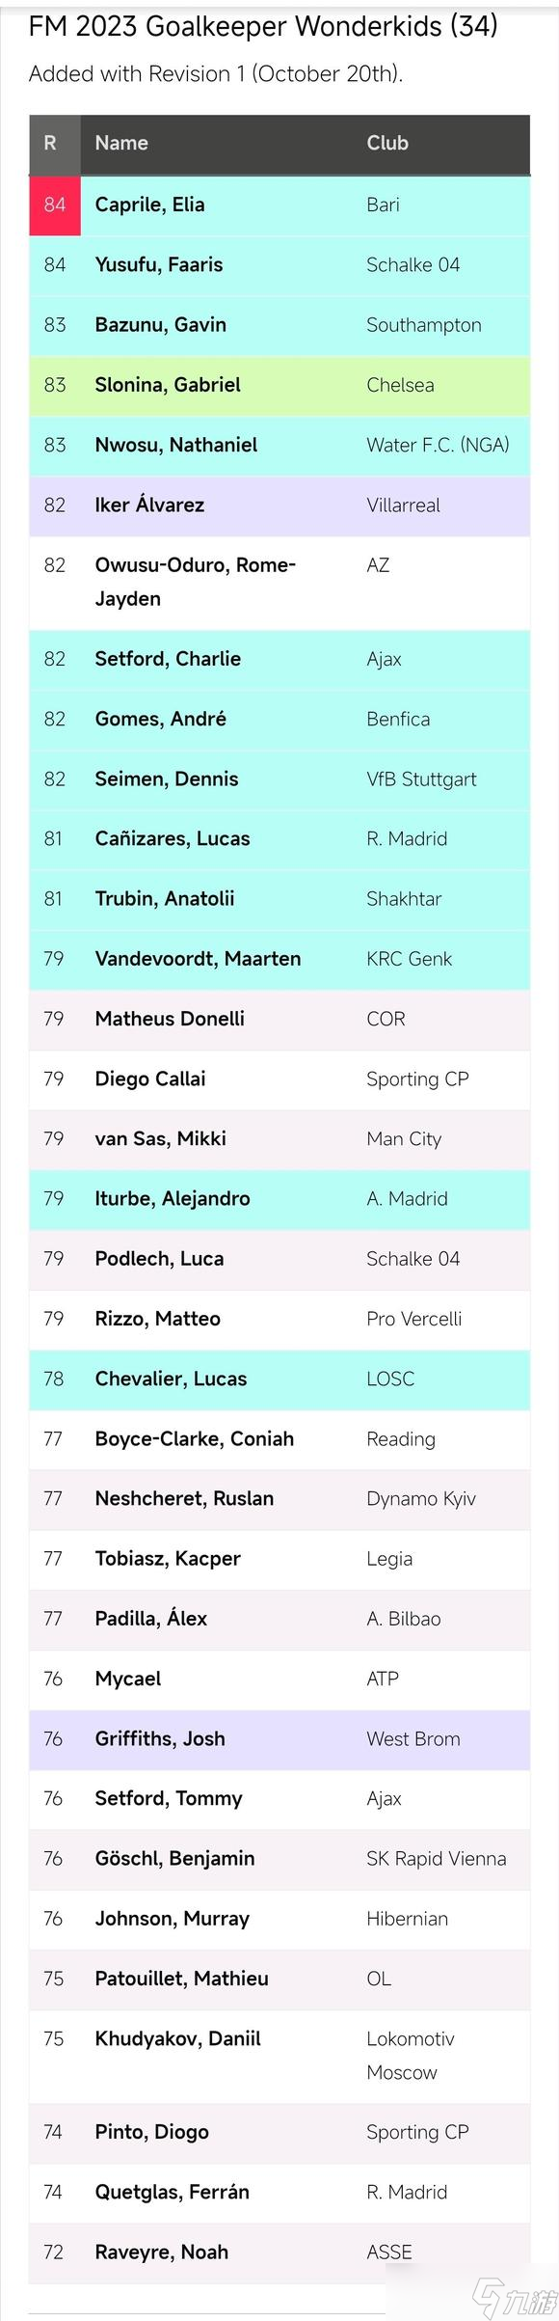Click Owusu-Oduro, Rome-Jayden name
Screen dimensions: 559x2321
[195, 582]
